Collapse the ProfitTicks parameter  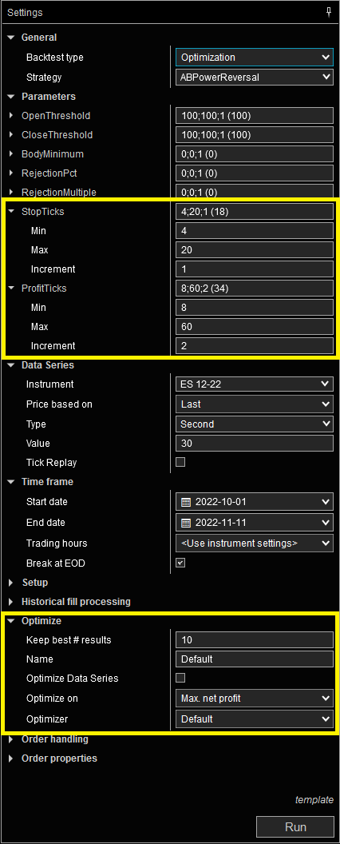(x=11, y=289)
